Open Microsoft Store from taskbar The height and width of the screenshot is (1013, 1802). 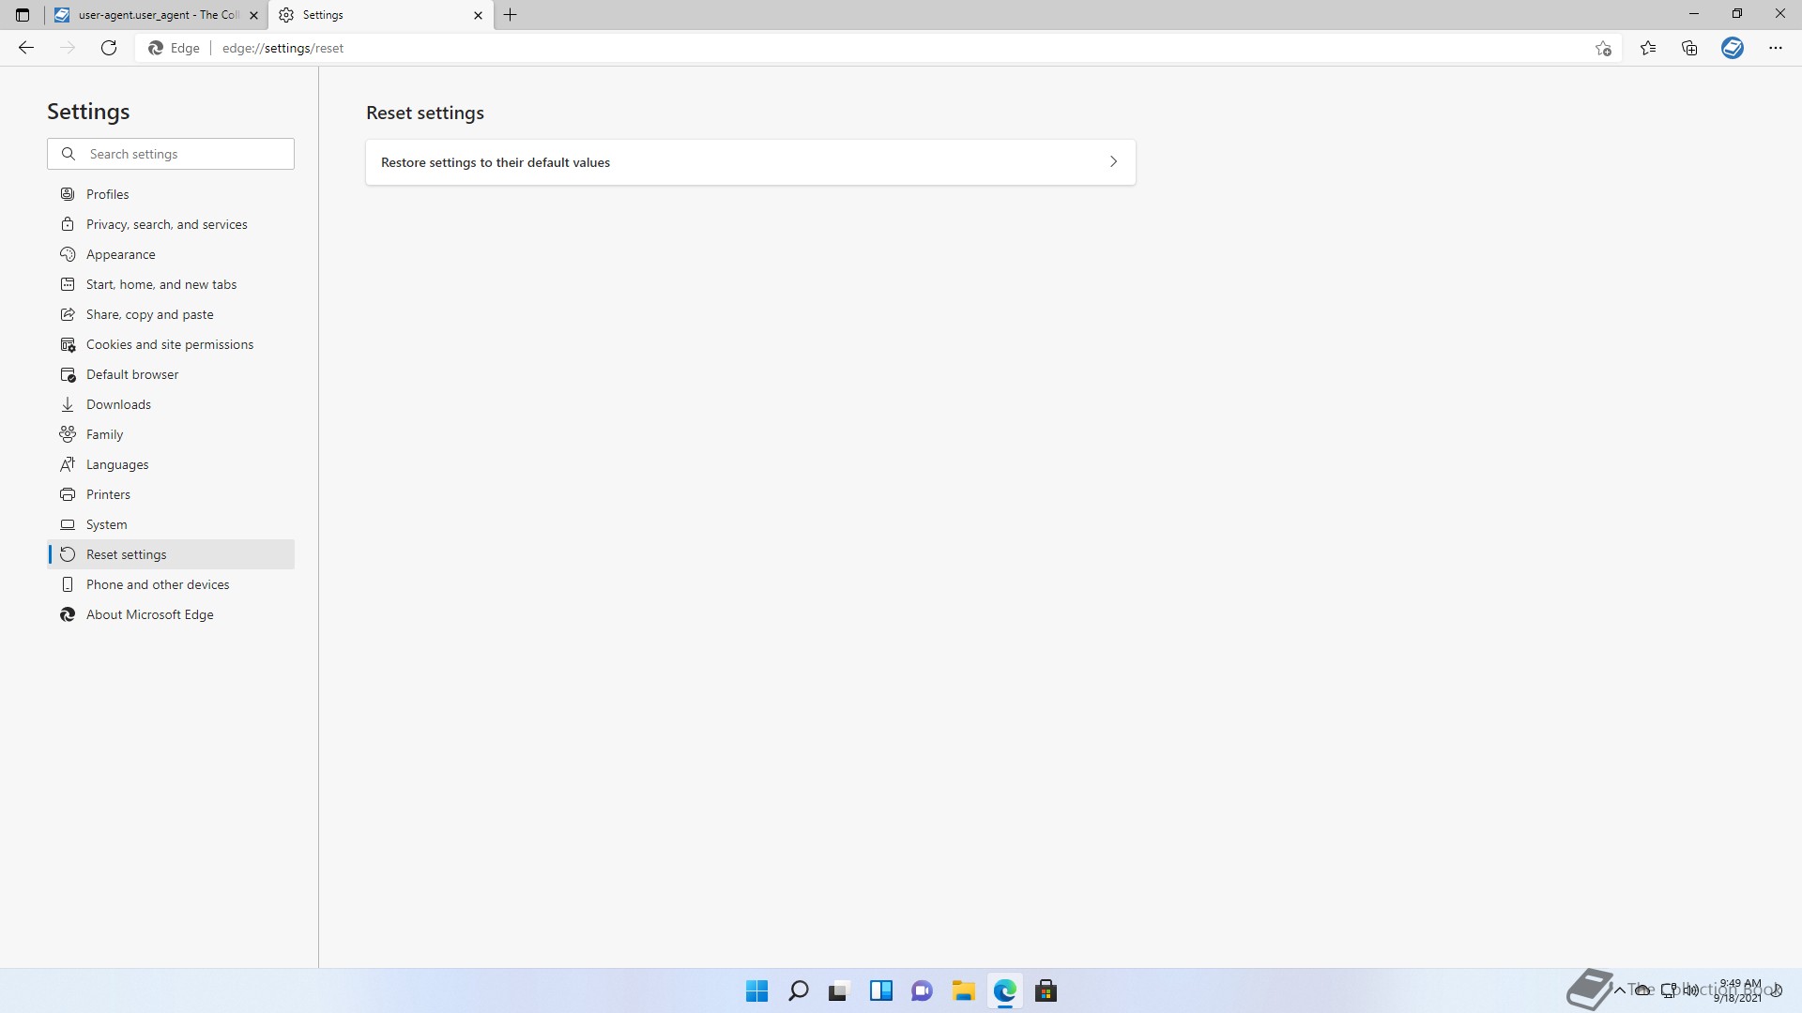coord(1046,990)
